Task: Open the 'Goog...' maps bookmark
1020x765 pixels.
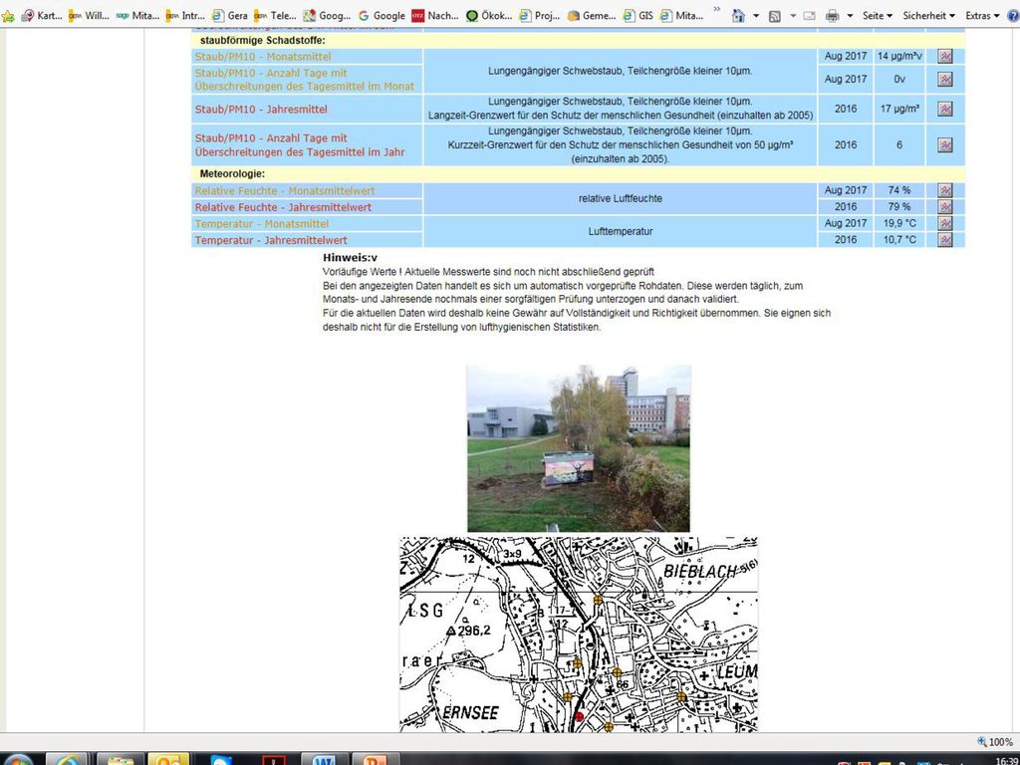Action: tap(327, 16)
